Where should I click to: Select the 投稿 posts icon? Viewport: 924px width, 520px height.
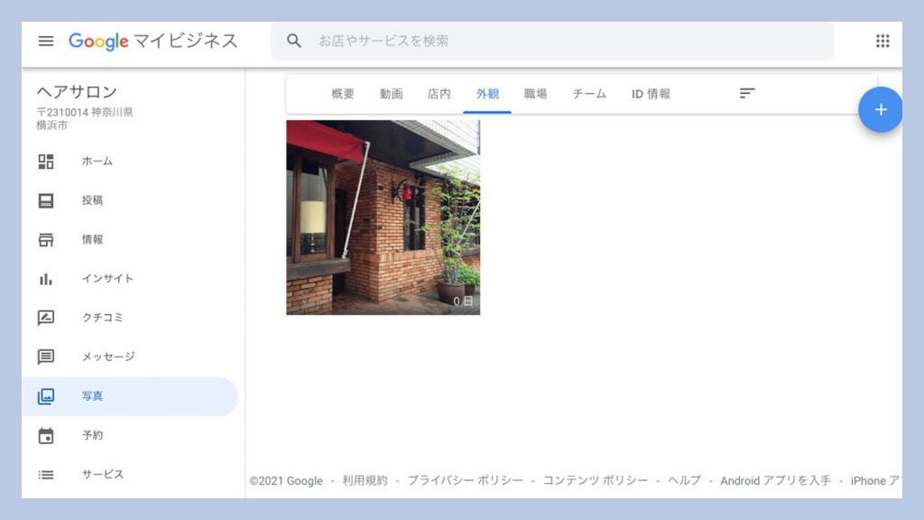pos(46,200)
